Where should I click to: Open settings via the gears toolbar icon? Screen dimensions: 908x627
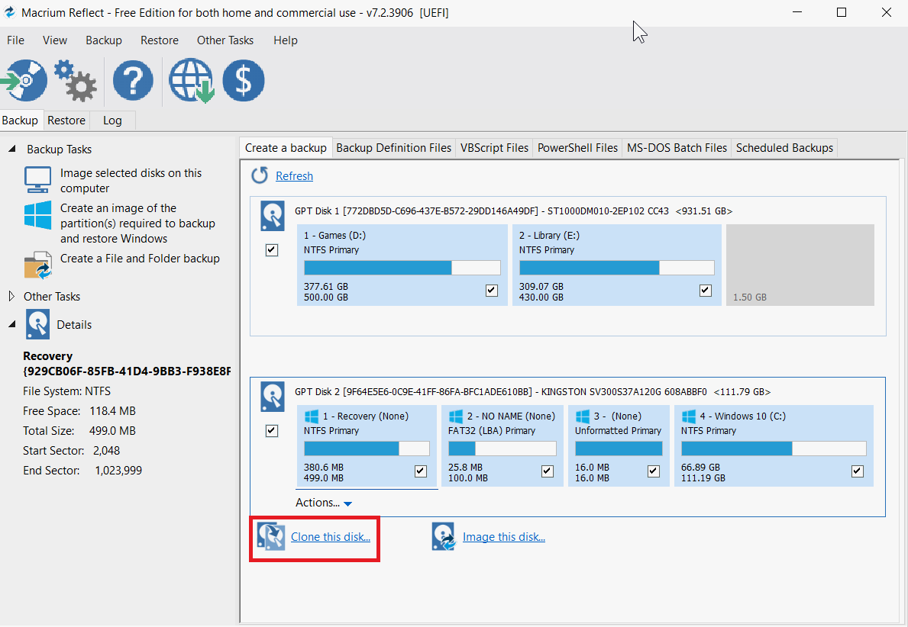pos(76,81)
